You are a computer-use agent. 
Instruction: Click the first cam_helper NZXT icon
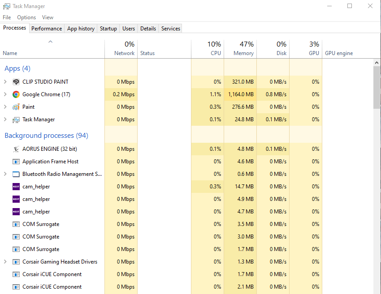pos(16,187)
